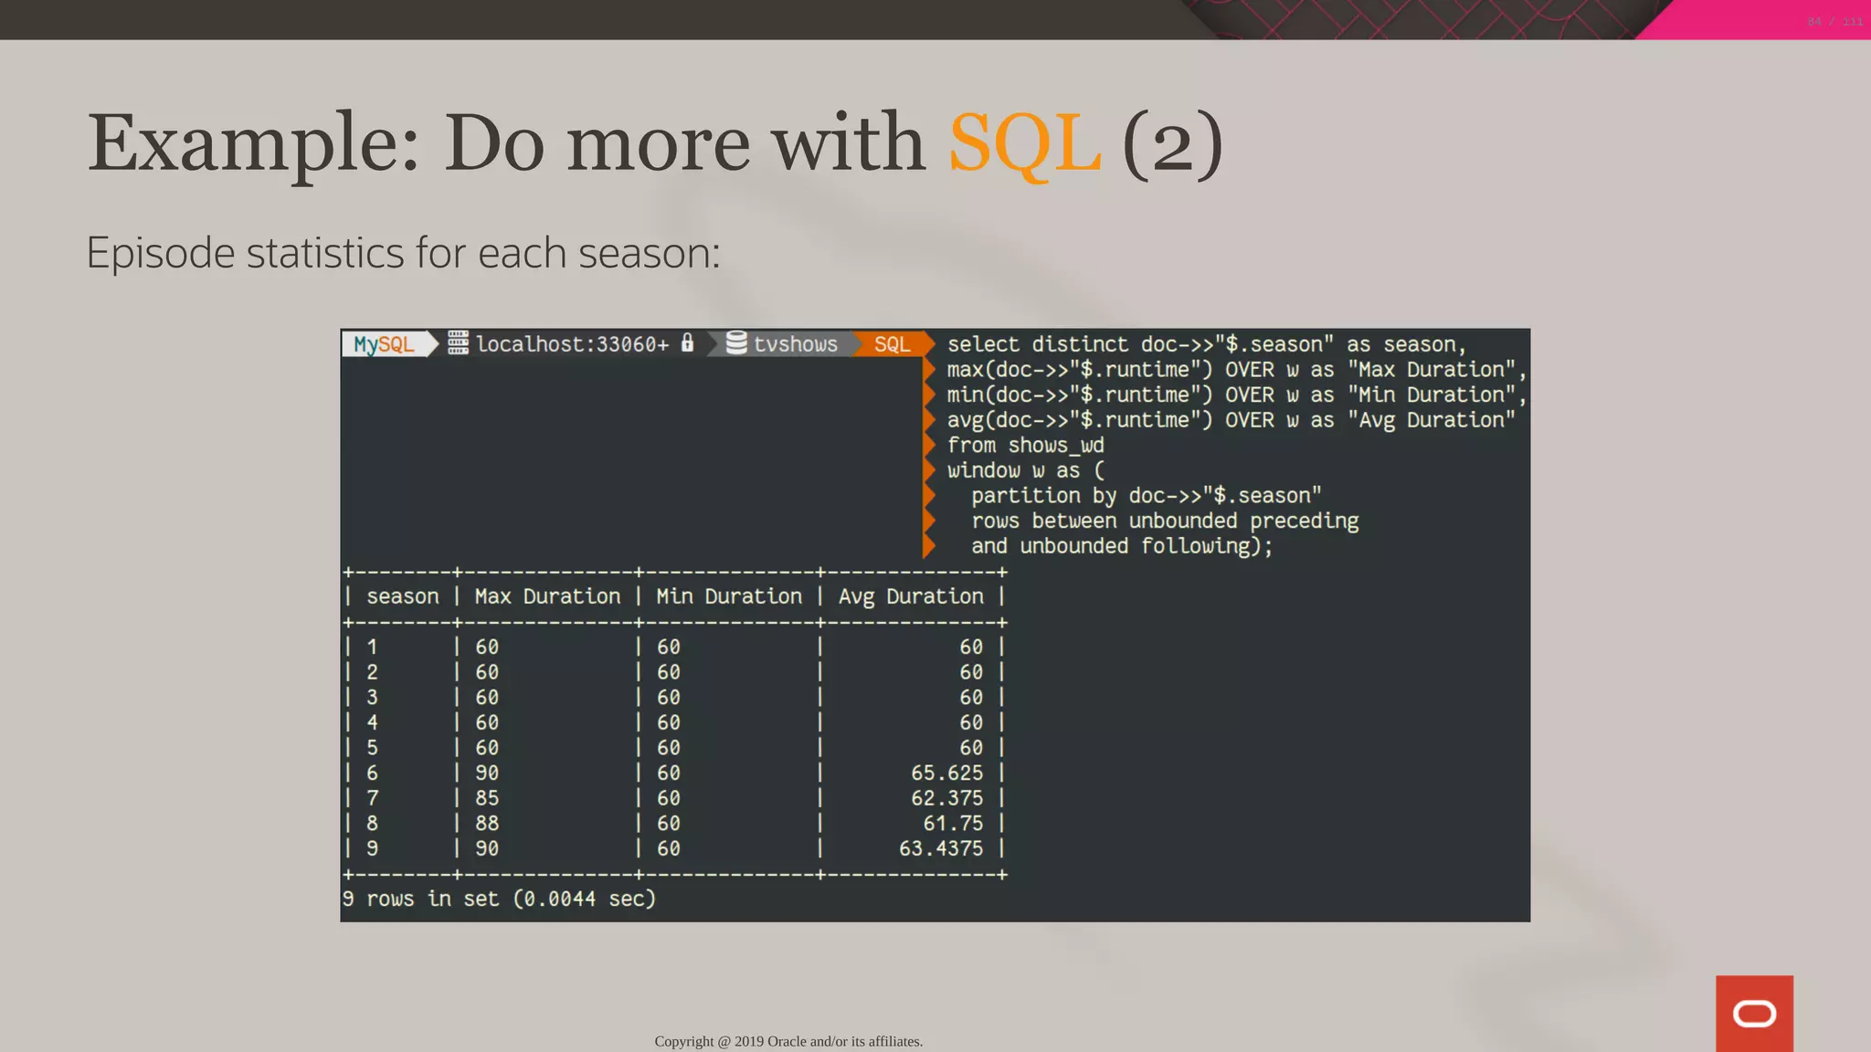Viewport: 1871px width, 1052px height.
Task: Click the database cylinder icon beside tvshows
Action: pos(736,343)
